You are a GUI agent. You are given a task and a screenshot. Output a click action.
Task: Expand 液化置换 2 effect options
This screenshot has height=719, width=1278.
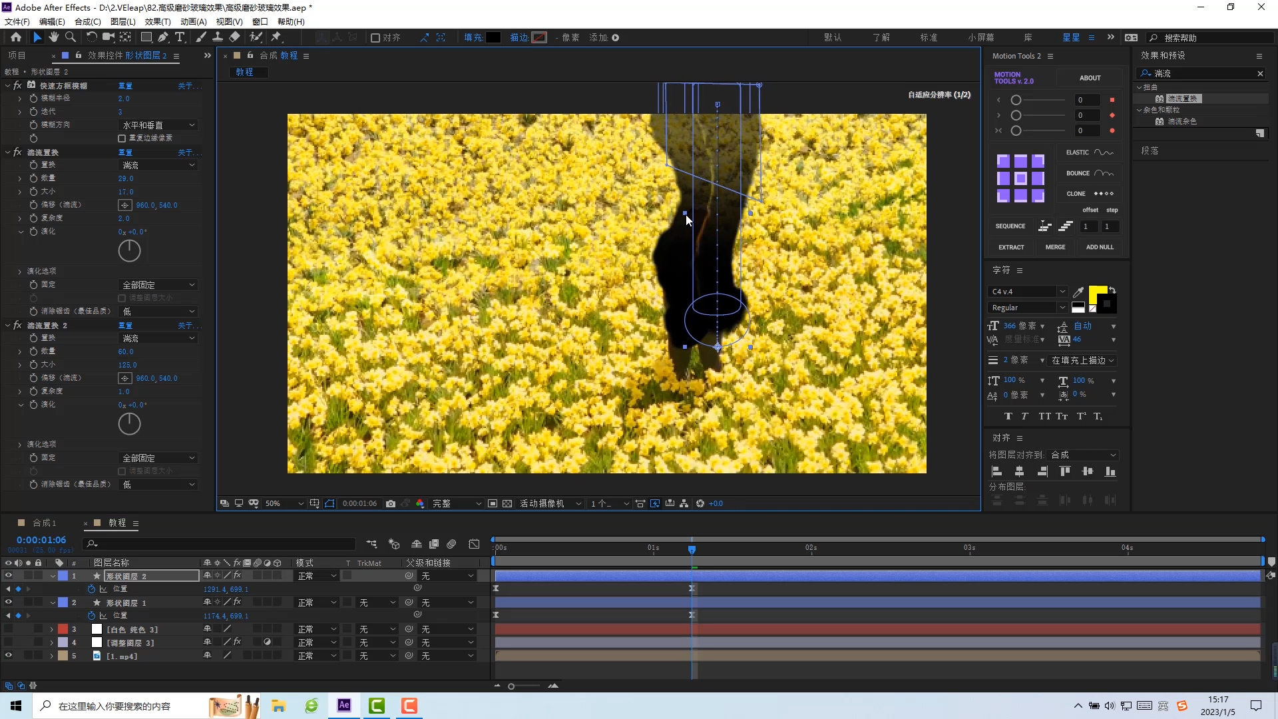[x=8, y=325]
